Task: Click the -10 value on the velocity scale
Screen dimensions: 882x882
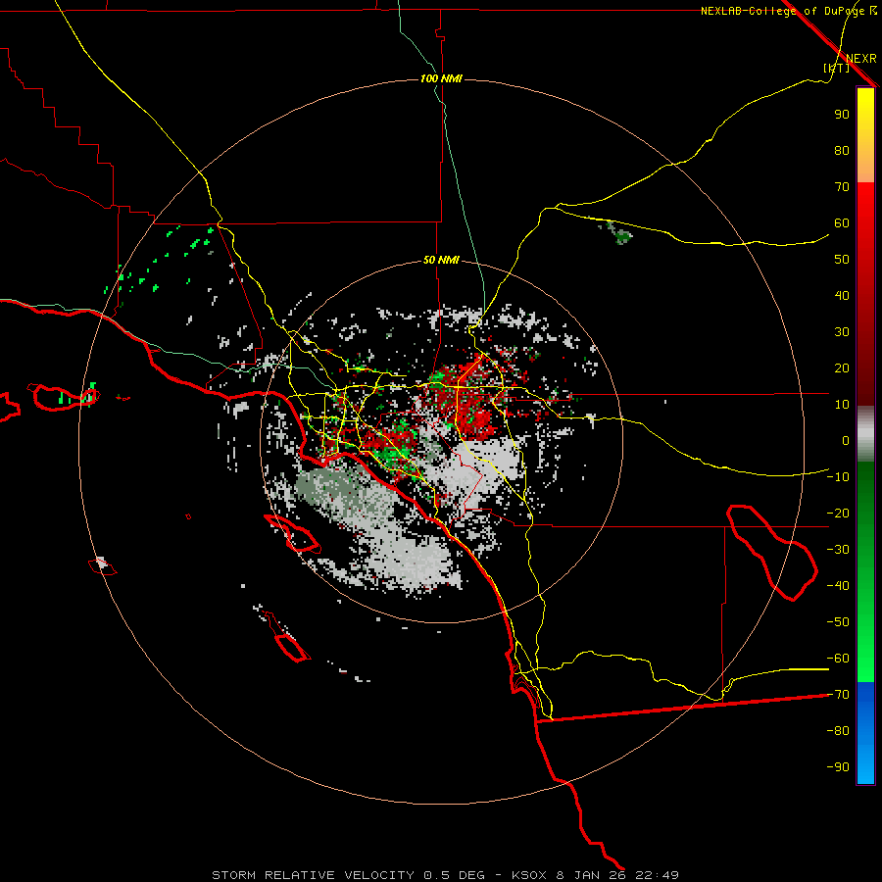Action: coord(838,477)
